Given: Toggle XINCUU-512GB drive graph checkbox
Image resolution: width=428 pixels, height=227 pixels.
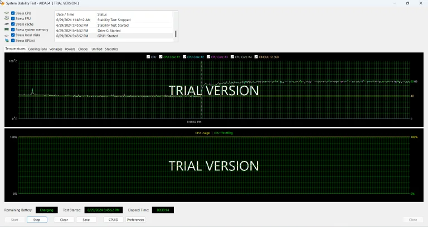Looking at the screenshot, I should 256,57.
